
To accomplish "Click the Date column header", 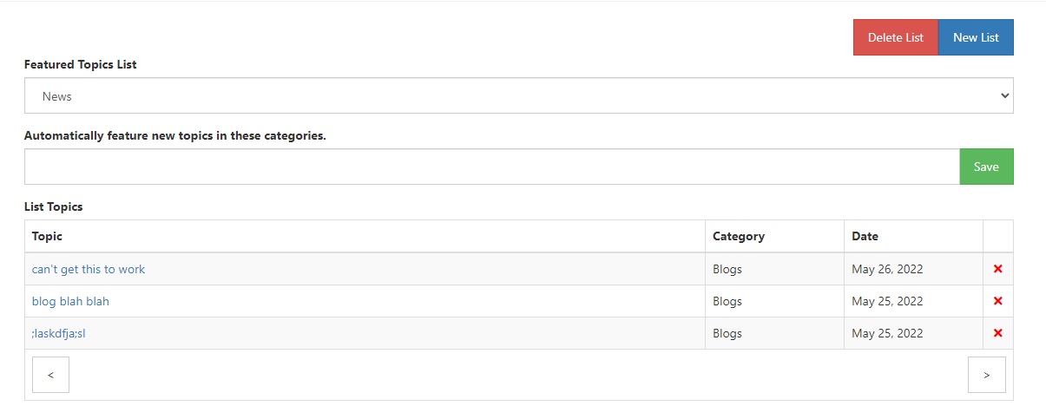I will pyautogui.click(x=865, y=236).
